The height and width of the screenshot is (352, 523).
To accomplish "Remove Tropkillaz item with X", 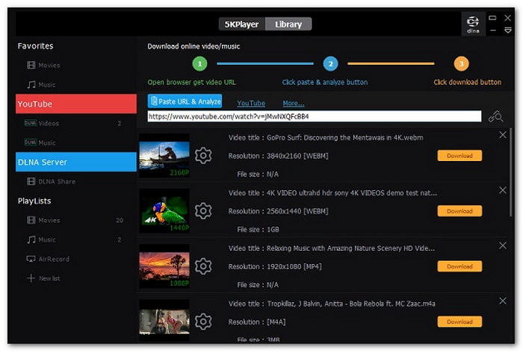I will (503, 301).
